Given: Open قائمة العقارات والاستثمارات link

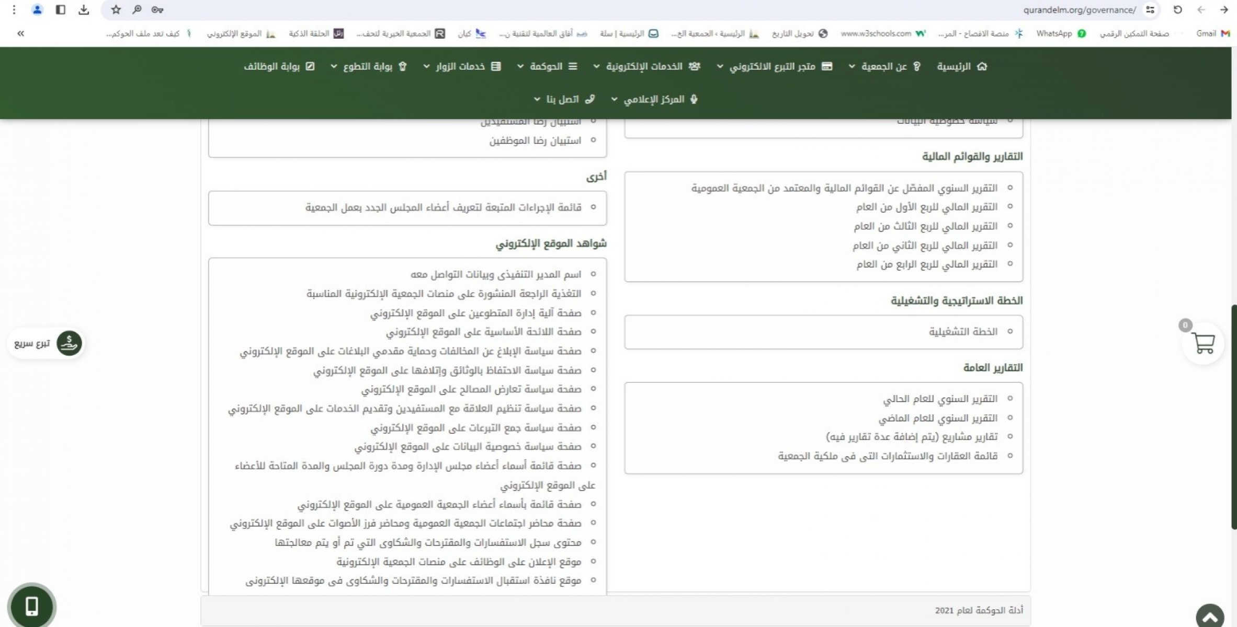Looking at the screenshot, I should [x=888, y=457].
